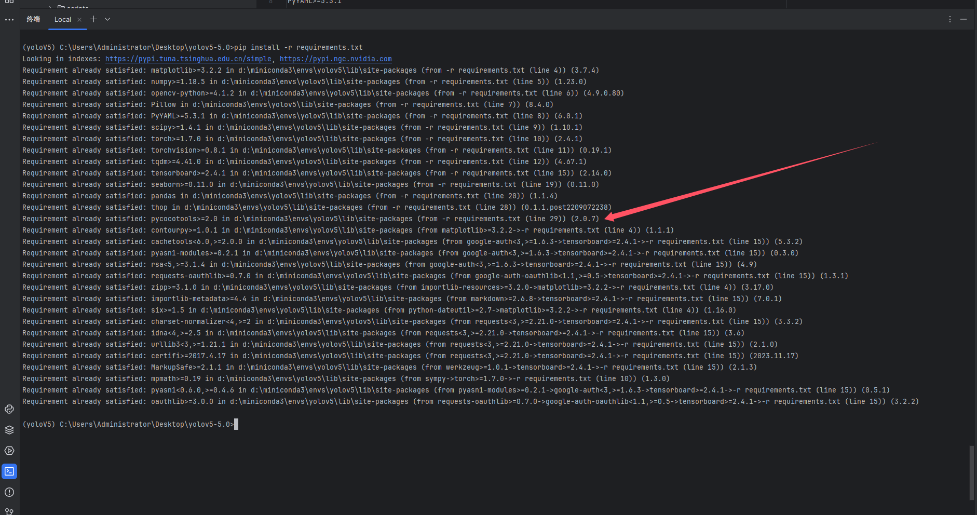Image resolution: width=977 pixels, height=515 pixels.
Task: Close the Local terminal tab
Action: [x=79, y=19]
